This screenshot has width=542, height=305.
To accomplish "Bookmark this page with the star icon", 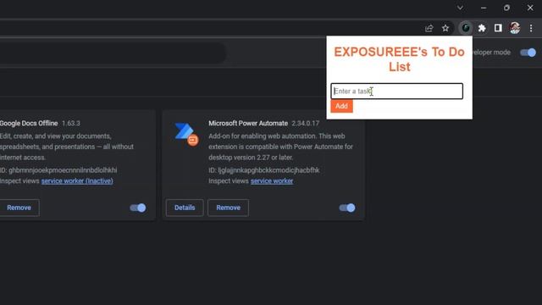I will click(445, 28).
